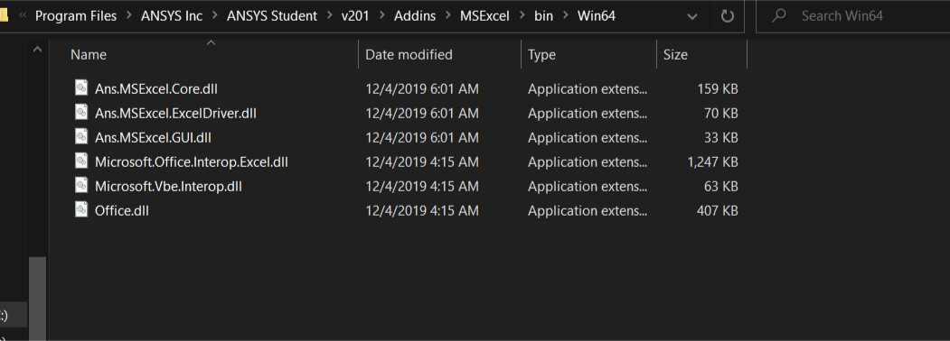Image resolution: width=950 pixels, height=341 pixels.
Task: Click the search magnifier icon
Action: 779,15
